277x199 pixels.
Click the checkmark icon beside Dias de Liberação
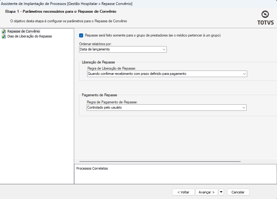click(4, 36)
